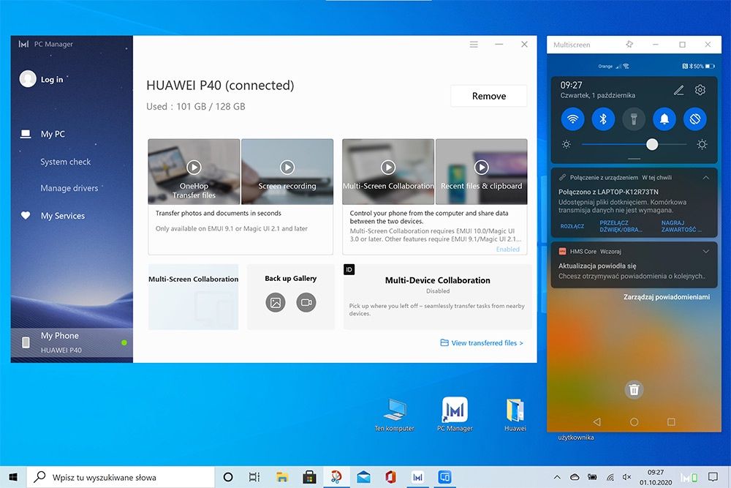This screenshot has width=731, height=488.
Task: Open Ten komputer desktop icon
Action: pos(395,415)
